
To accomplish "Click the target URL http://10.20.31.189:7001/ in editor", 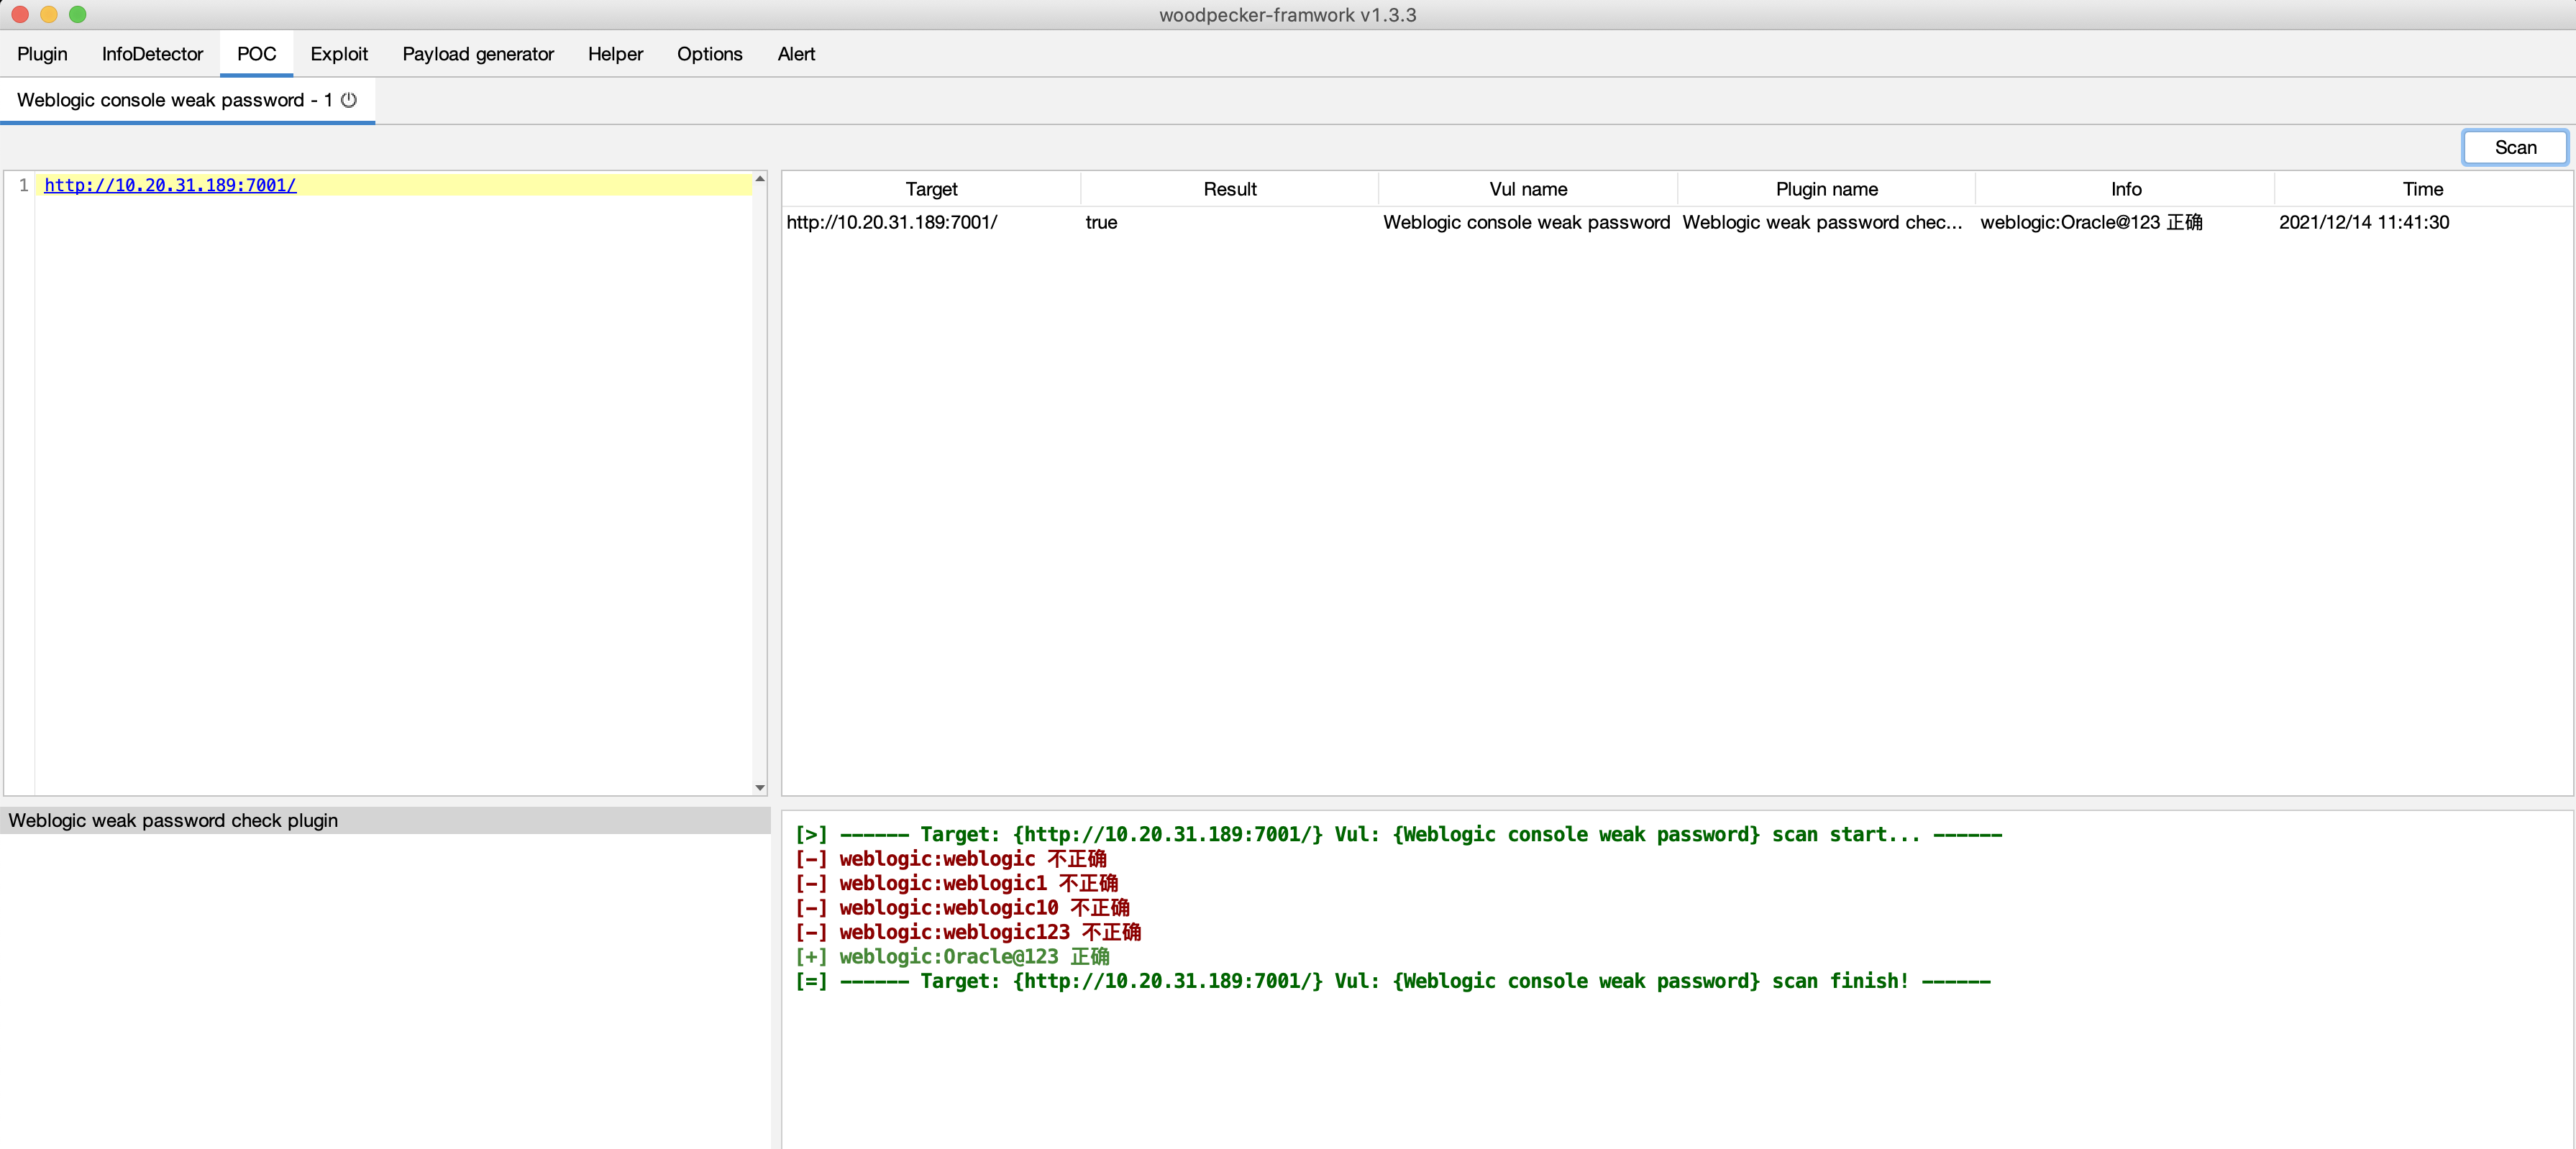I will click(170, 185).
